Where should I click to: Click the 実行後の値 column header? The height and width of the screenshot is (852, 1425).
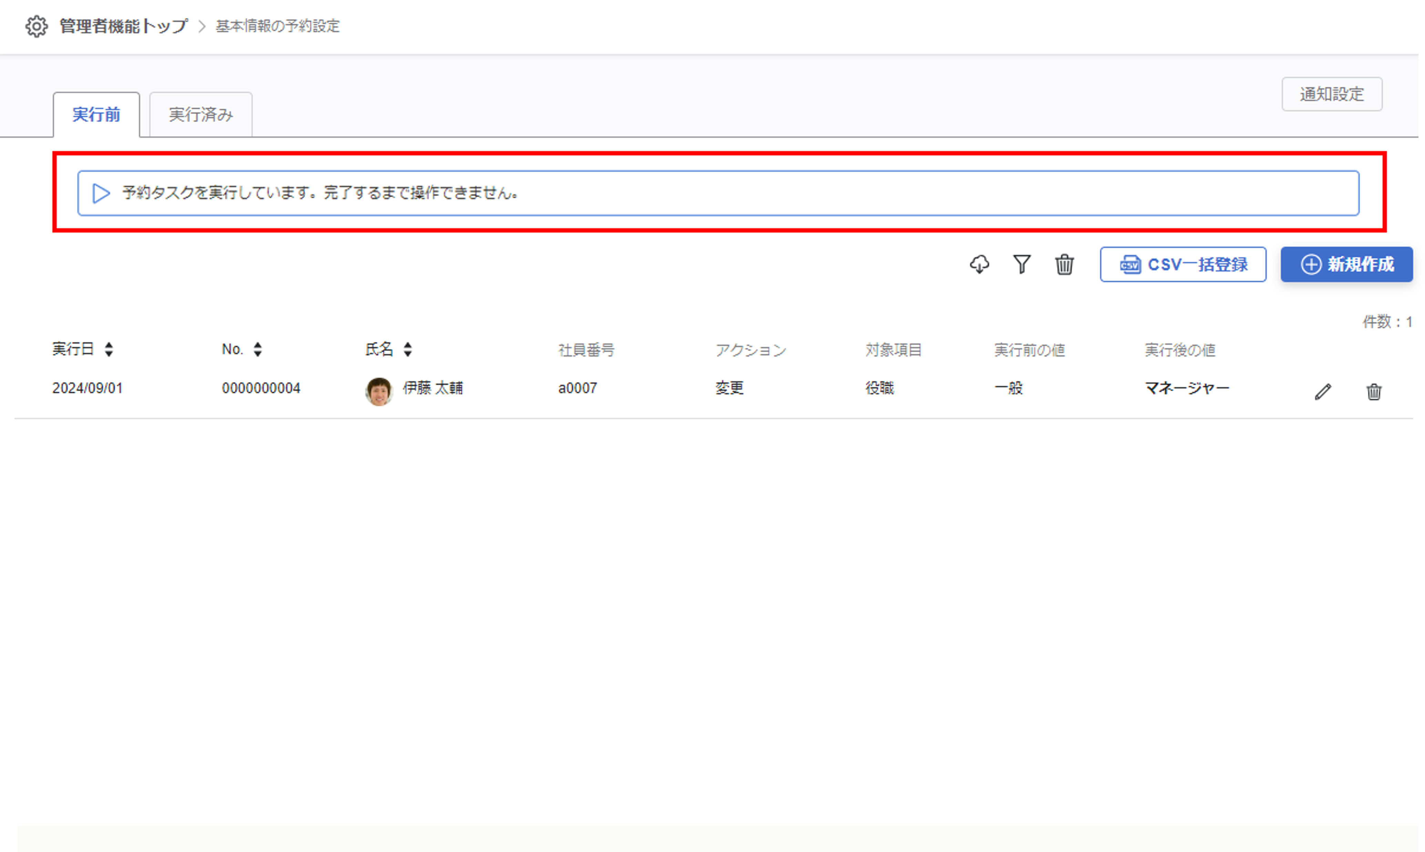click(1180, 350)
